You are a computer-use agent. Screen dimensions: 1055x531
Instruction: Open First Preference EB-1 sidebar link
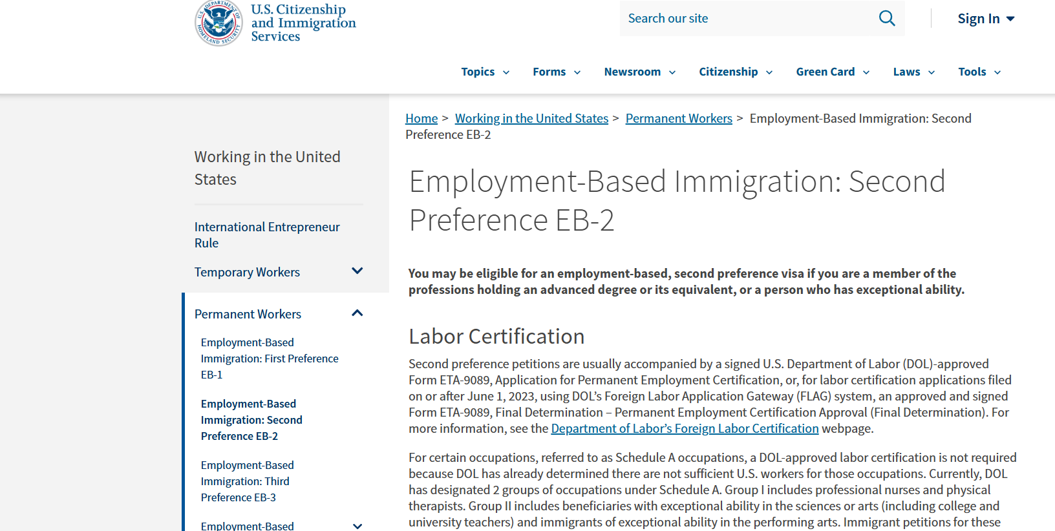click(x=270, y=359)
